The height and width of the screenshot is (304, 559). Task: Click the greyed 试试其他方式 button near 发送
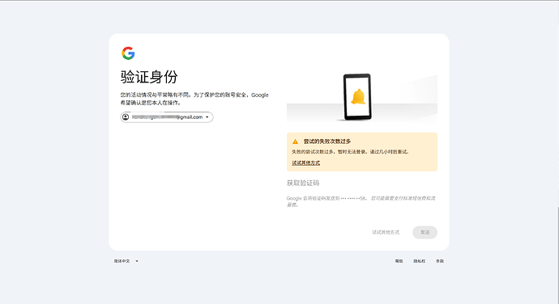coord(386,232)
